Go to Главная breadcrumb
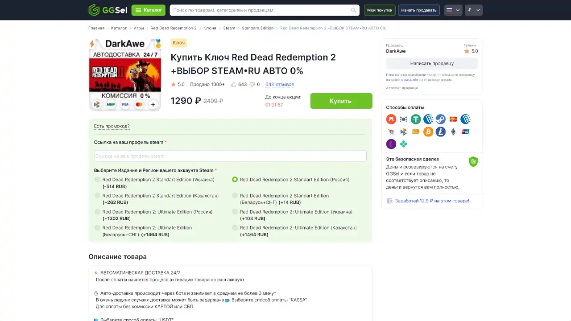 tap(96, 28)
